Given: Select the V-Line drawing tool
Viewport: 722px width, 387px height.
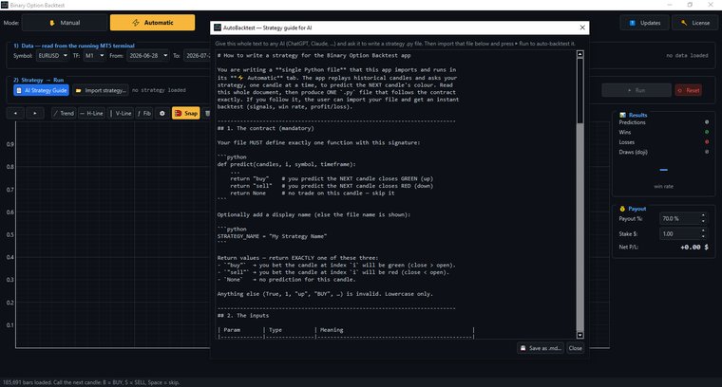Looking at the screenshot, I should click(121, 113).
